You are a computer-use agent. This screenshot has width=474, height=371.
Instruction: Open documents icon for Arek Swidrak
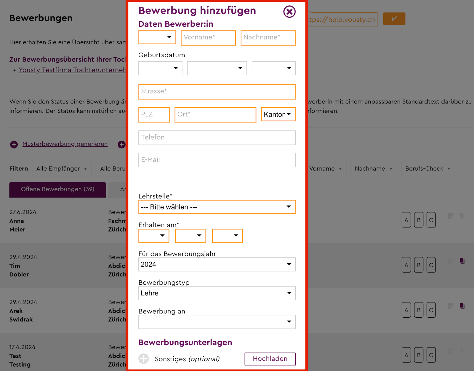(462, 306)
